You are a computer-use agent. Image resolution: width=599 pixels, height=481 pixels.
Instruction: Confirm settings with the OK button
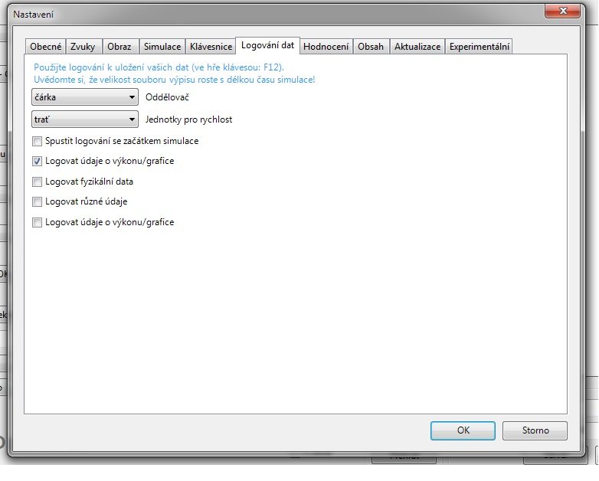click(463, 430)
